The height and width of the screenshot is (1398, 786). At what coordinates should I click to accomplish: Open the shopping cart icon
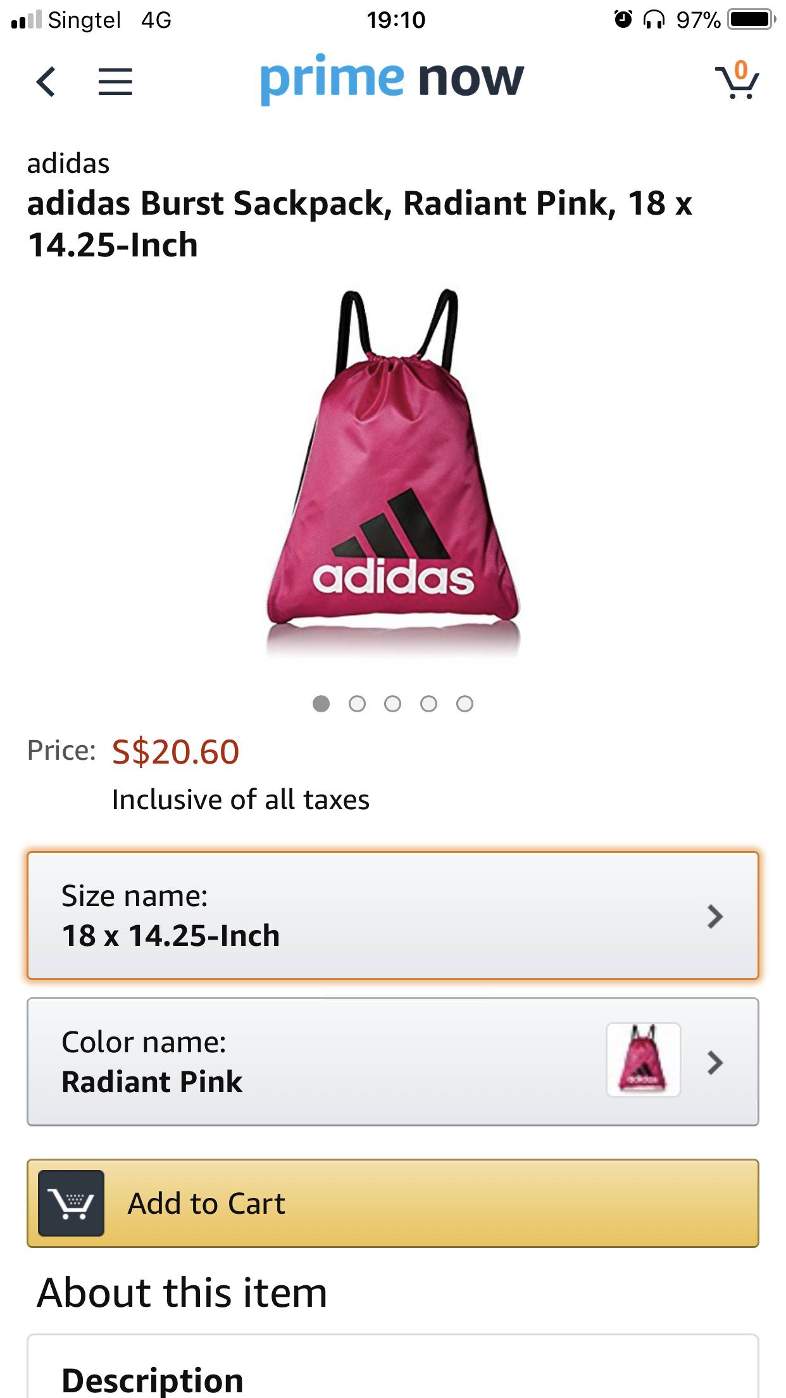coord(737,81)
